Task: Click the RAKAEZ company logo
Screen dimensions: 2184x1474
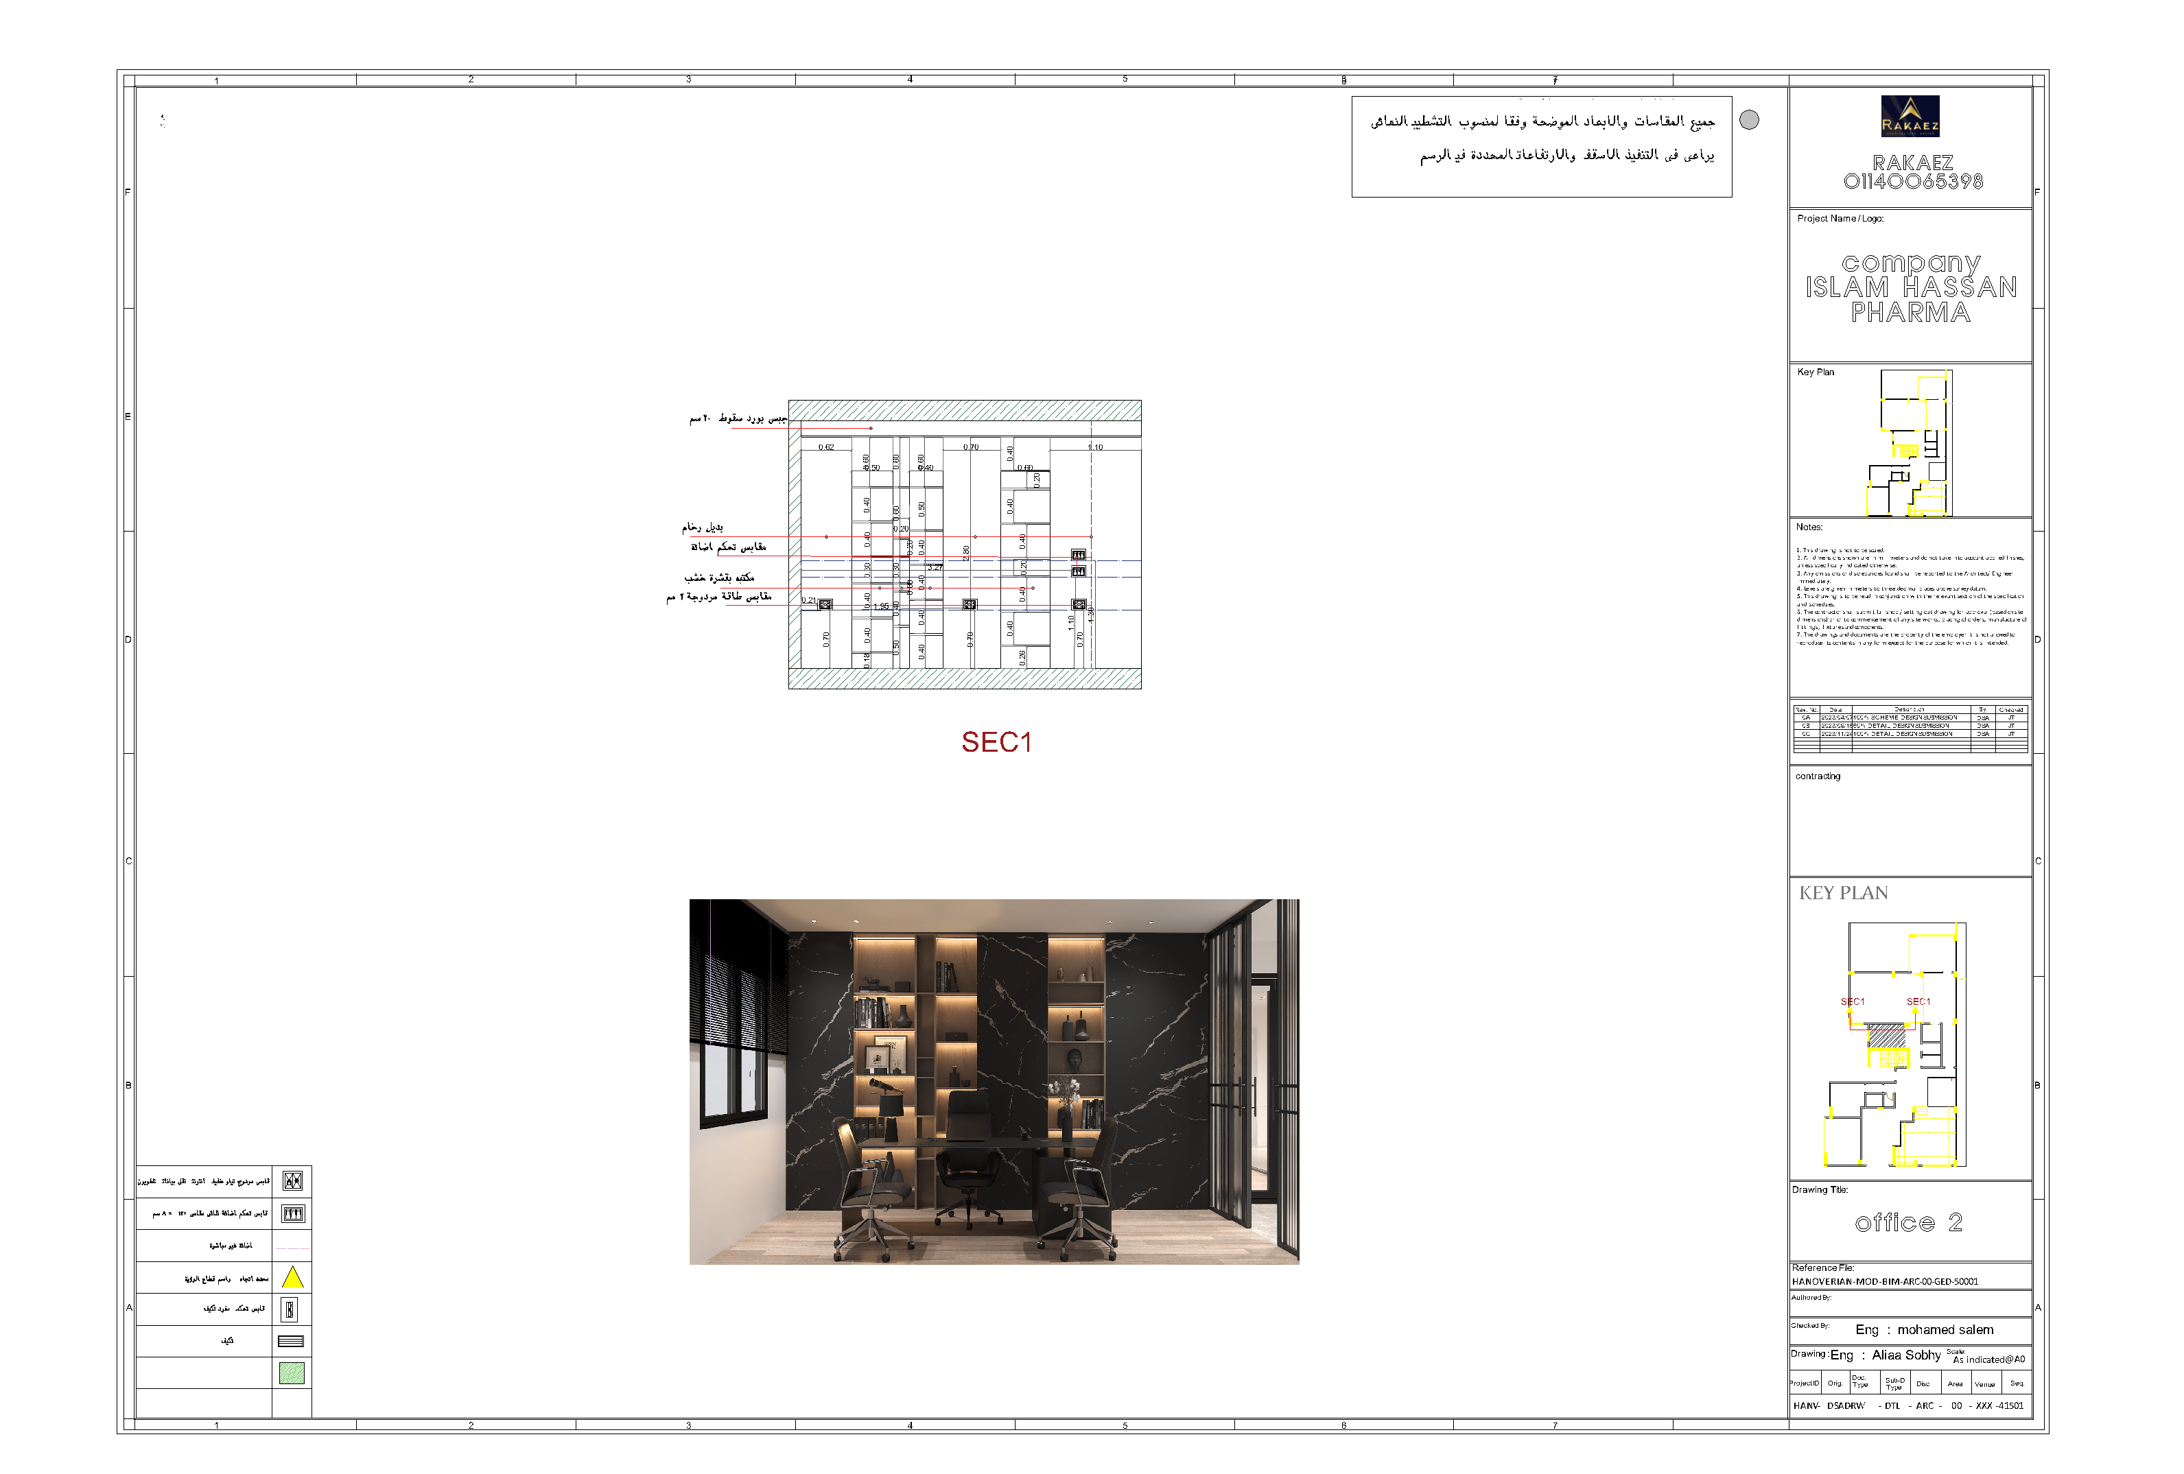Action: pos(1910,117)
